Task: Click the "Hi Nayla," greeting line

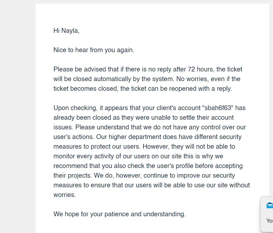Action: tap(66, 31)
